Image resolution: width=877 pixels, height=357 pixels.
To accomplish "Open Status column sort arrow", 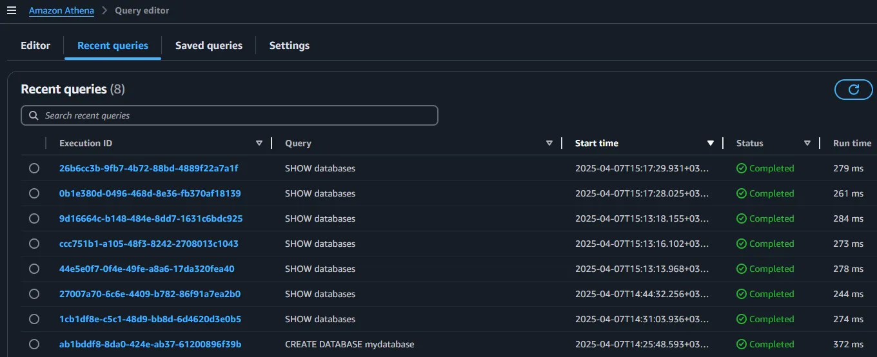I will 807,143.
